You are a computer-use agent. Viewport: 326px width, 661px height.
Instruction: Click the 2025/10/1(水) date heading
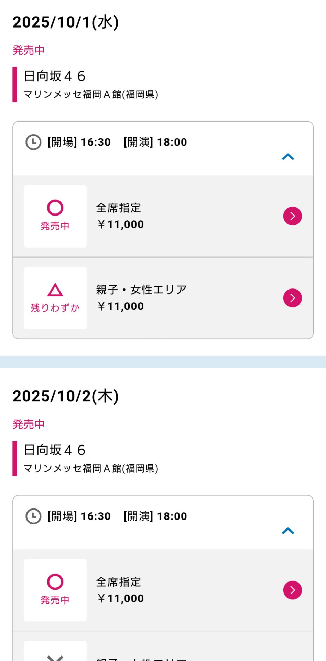click(66, 22)
